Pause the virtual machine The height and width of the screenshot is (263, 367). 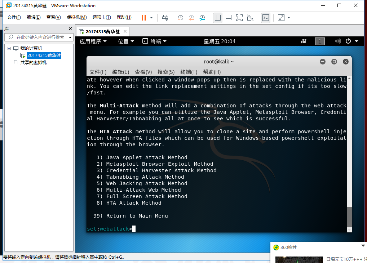tap(144, 18)
